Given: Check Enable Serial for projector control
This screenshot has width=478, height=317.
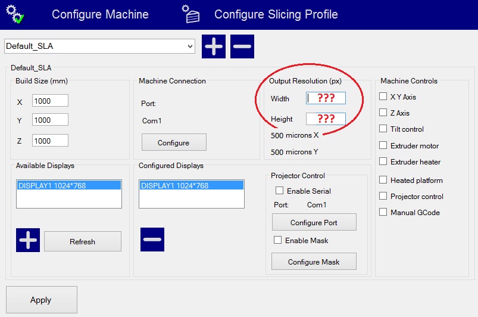Looking at the screenshot, I should 279,191.
